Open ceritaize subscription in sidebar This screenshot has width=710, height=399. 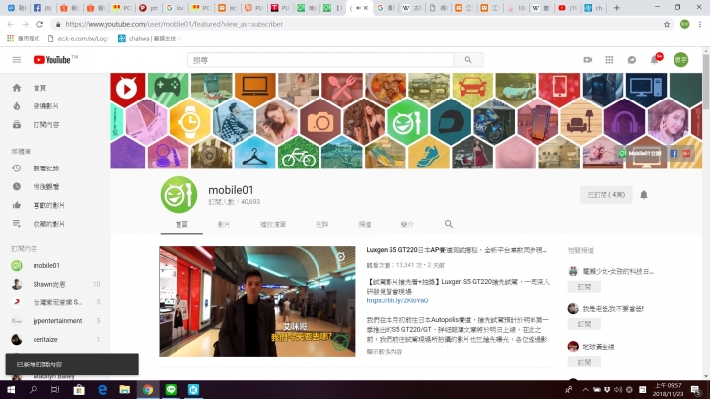[55, 339]
